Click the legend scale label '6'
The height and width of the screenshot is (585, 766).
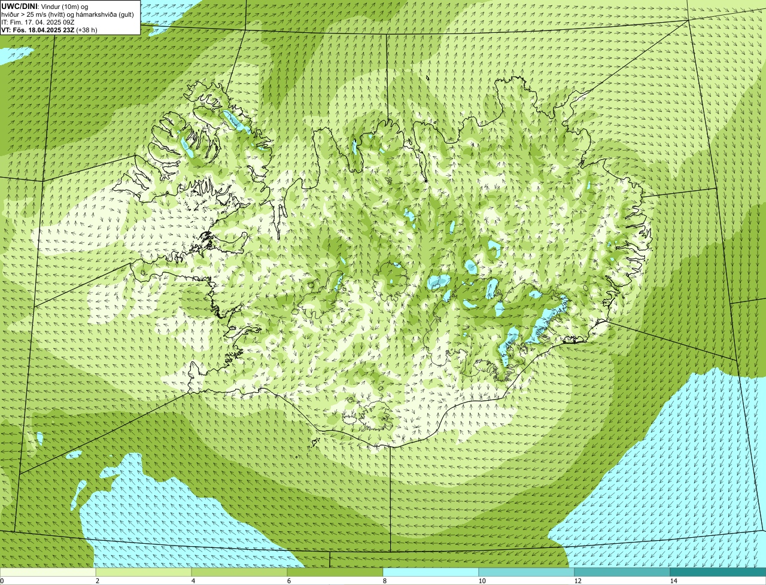[x=288, y=581]
